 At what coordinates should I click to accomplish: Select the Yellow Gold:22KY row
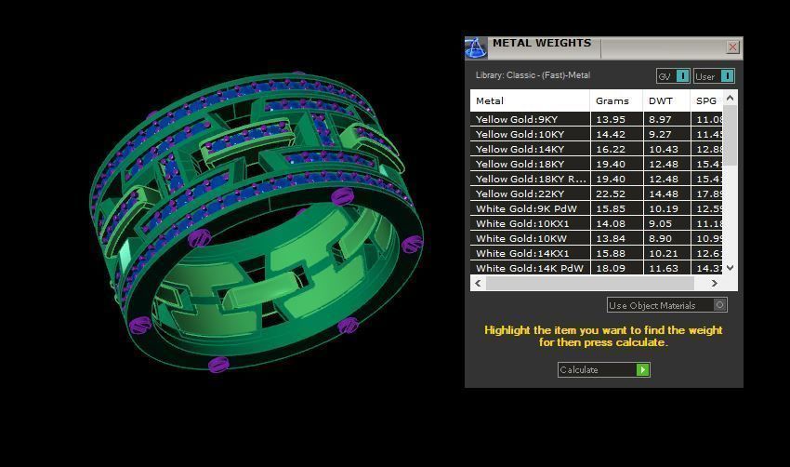[x=597, y=193]
